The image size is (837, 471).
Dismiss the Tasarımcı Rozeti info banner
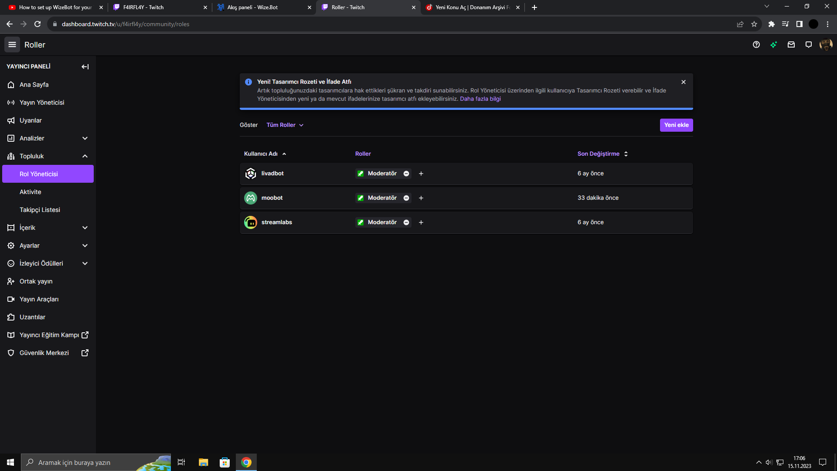point(684,82)
